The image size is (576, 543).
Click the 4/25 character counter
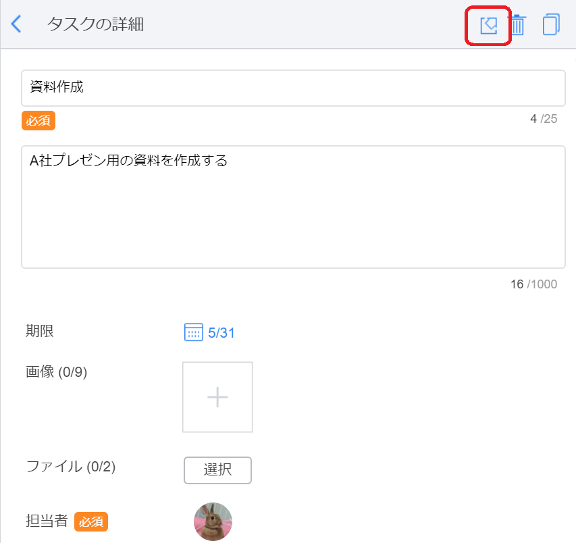click(x=544, y=119)
